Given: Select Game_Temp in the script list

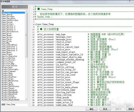Looking at the screenshot, I should pos(13,13).
